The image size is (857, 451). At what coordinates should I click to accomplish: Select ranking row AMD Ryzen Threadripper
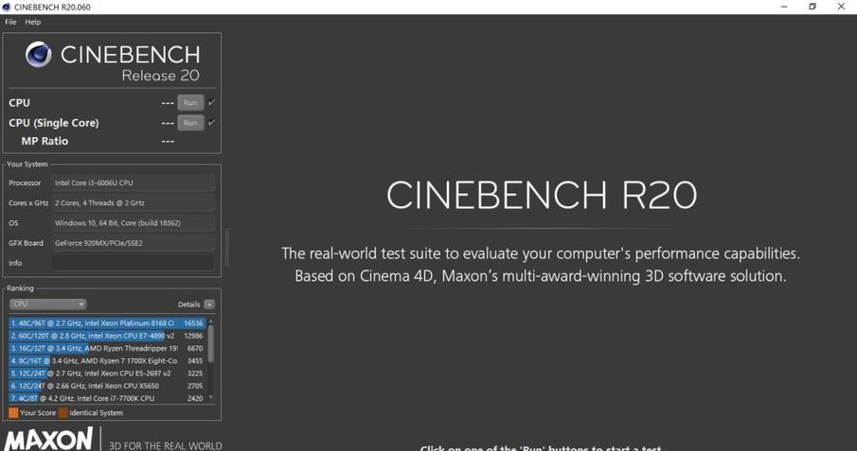pyautogui.click(x=107, y=348)
